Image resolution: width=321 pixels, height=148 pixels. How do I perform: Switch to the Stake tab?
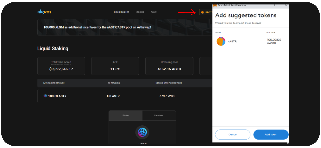pyautogui.click(x=126, y=116)
